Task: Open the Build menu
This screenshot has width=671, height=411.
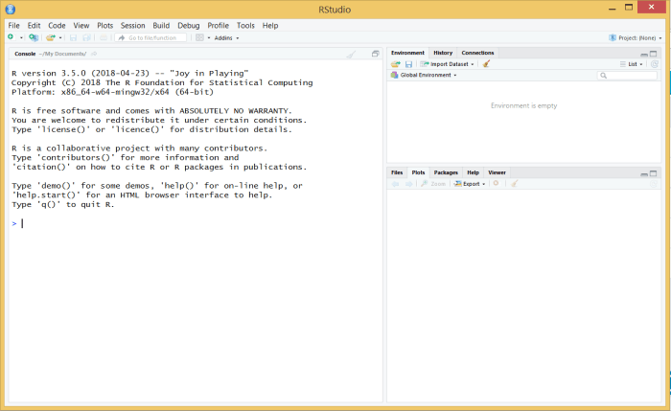Action: pos(161,25)
